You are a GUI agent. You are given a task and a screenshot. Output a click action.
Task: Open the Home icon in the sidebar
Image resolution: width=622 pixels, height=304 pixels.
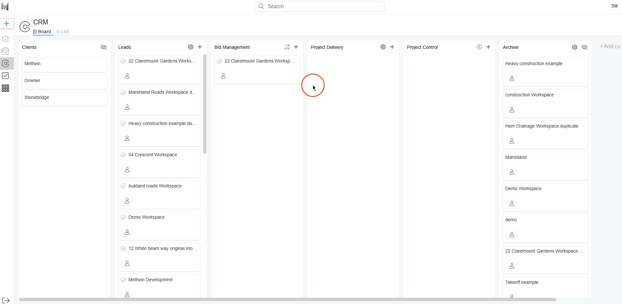pyautogui.click(x=6, y=38)
